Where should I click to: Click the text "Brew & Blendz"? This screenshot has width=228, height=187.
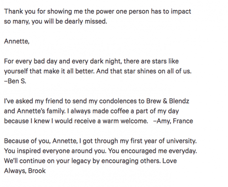[168, 101]
